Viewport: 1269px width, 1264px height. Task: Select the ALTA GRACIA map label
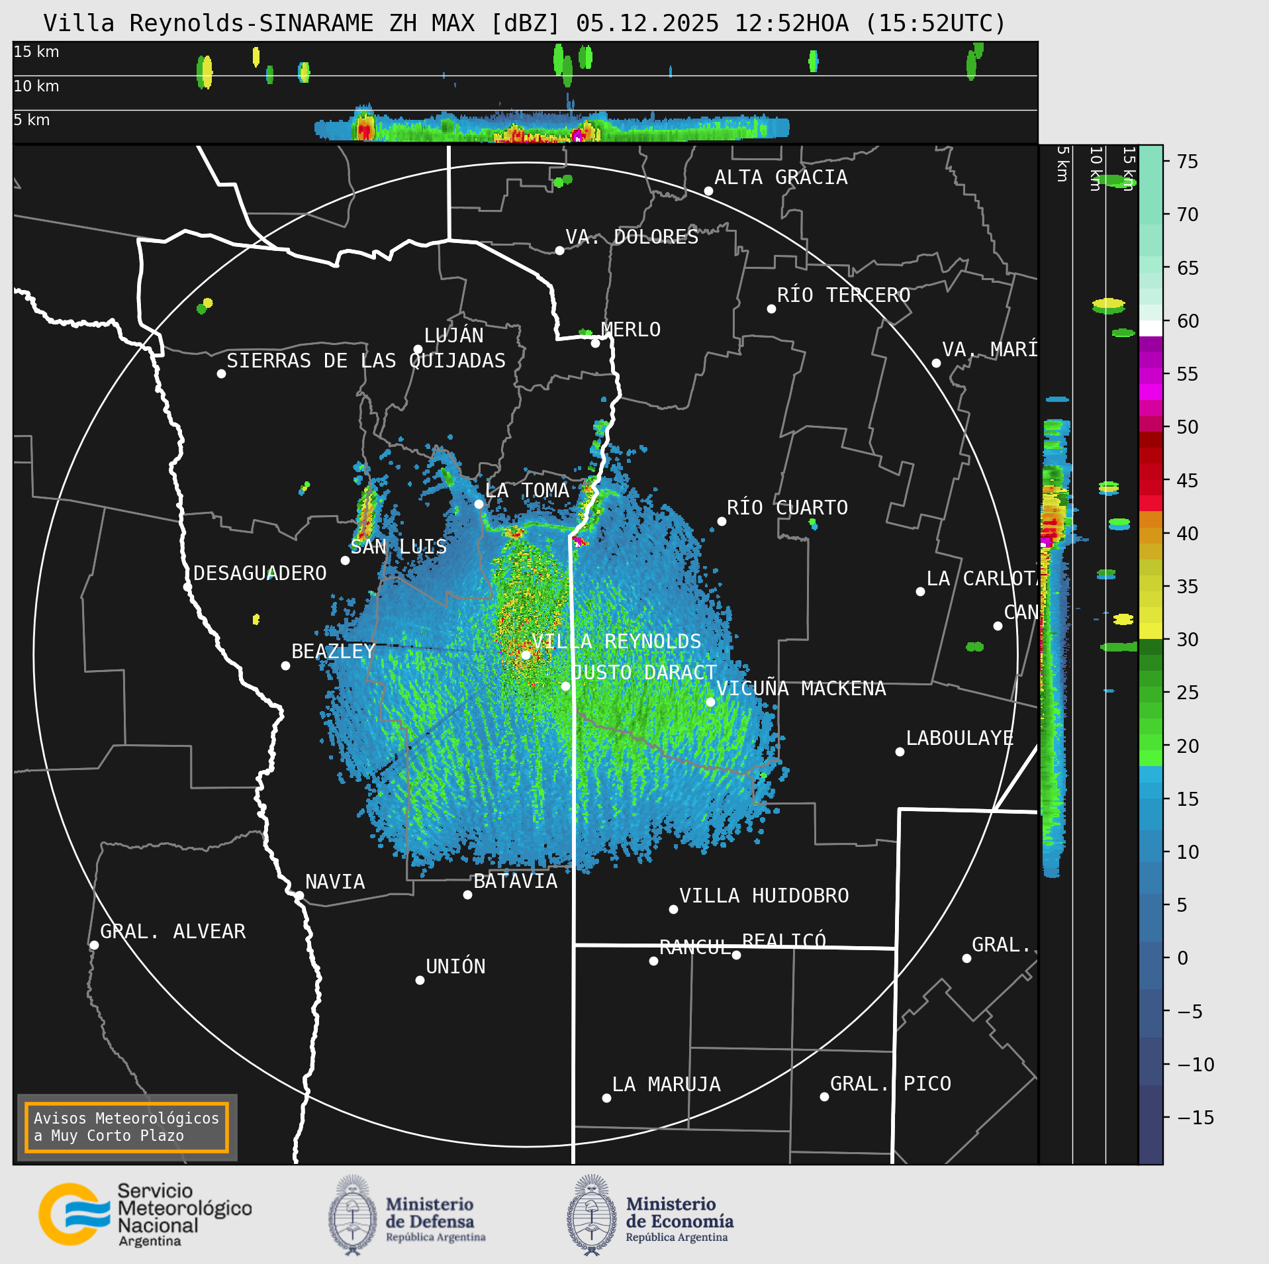781,177
